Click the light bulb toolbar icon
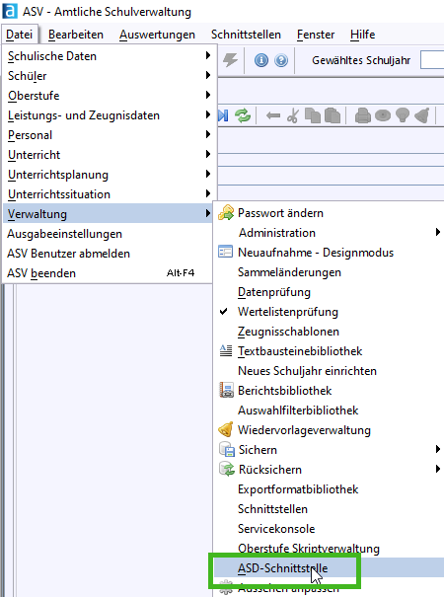Image resolution: width=444 pixels, height=597 pixels. pyautogui.click(x=403, y=115)
